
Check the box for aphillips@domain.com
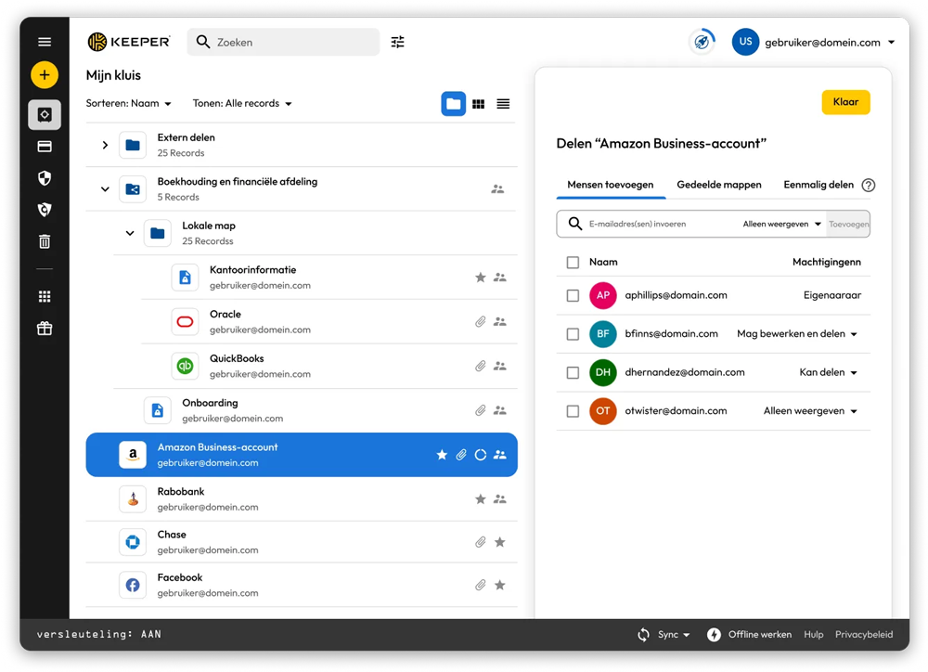573,296
